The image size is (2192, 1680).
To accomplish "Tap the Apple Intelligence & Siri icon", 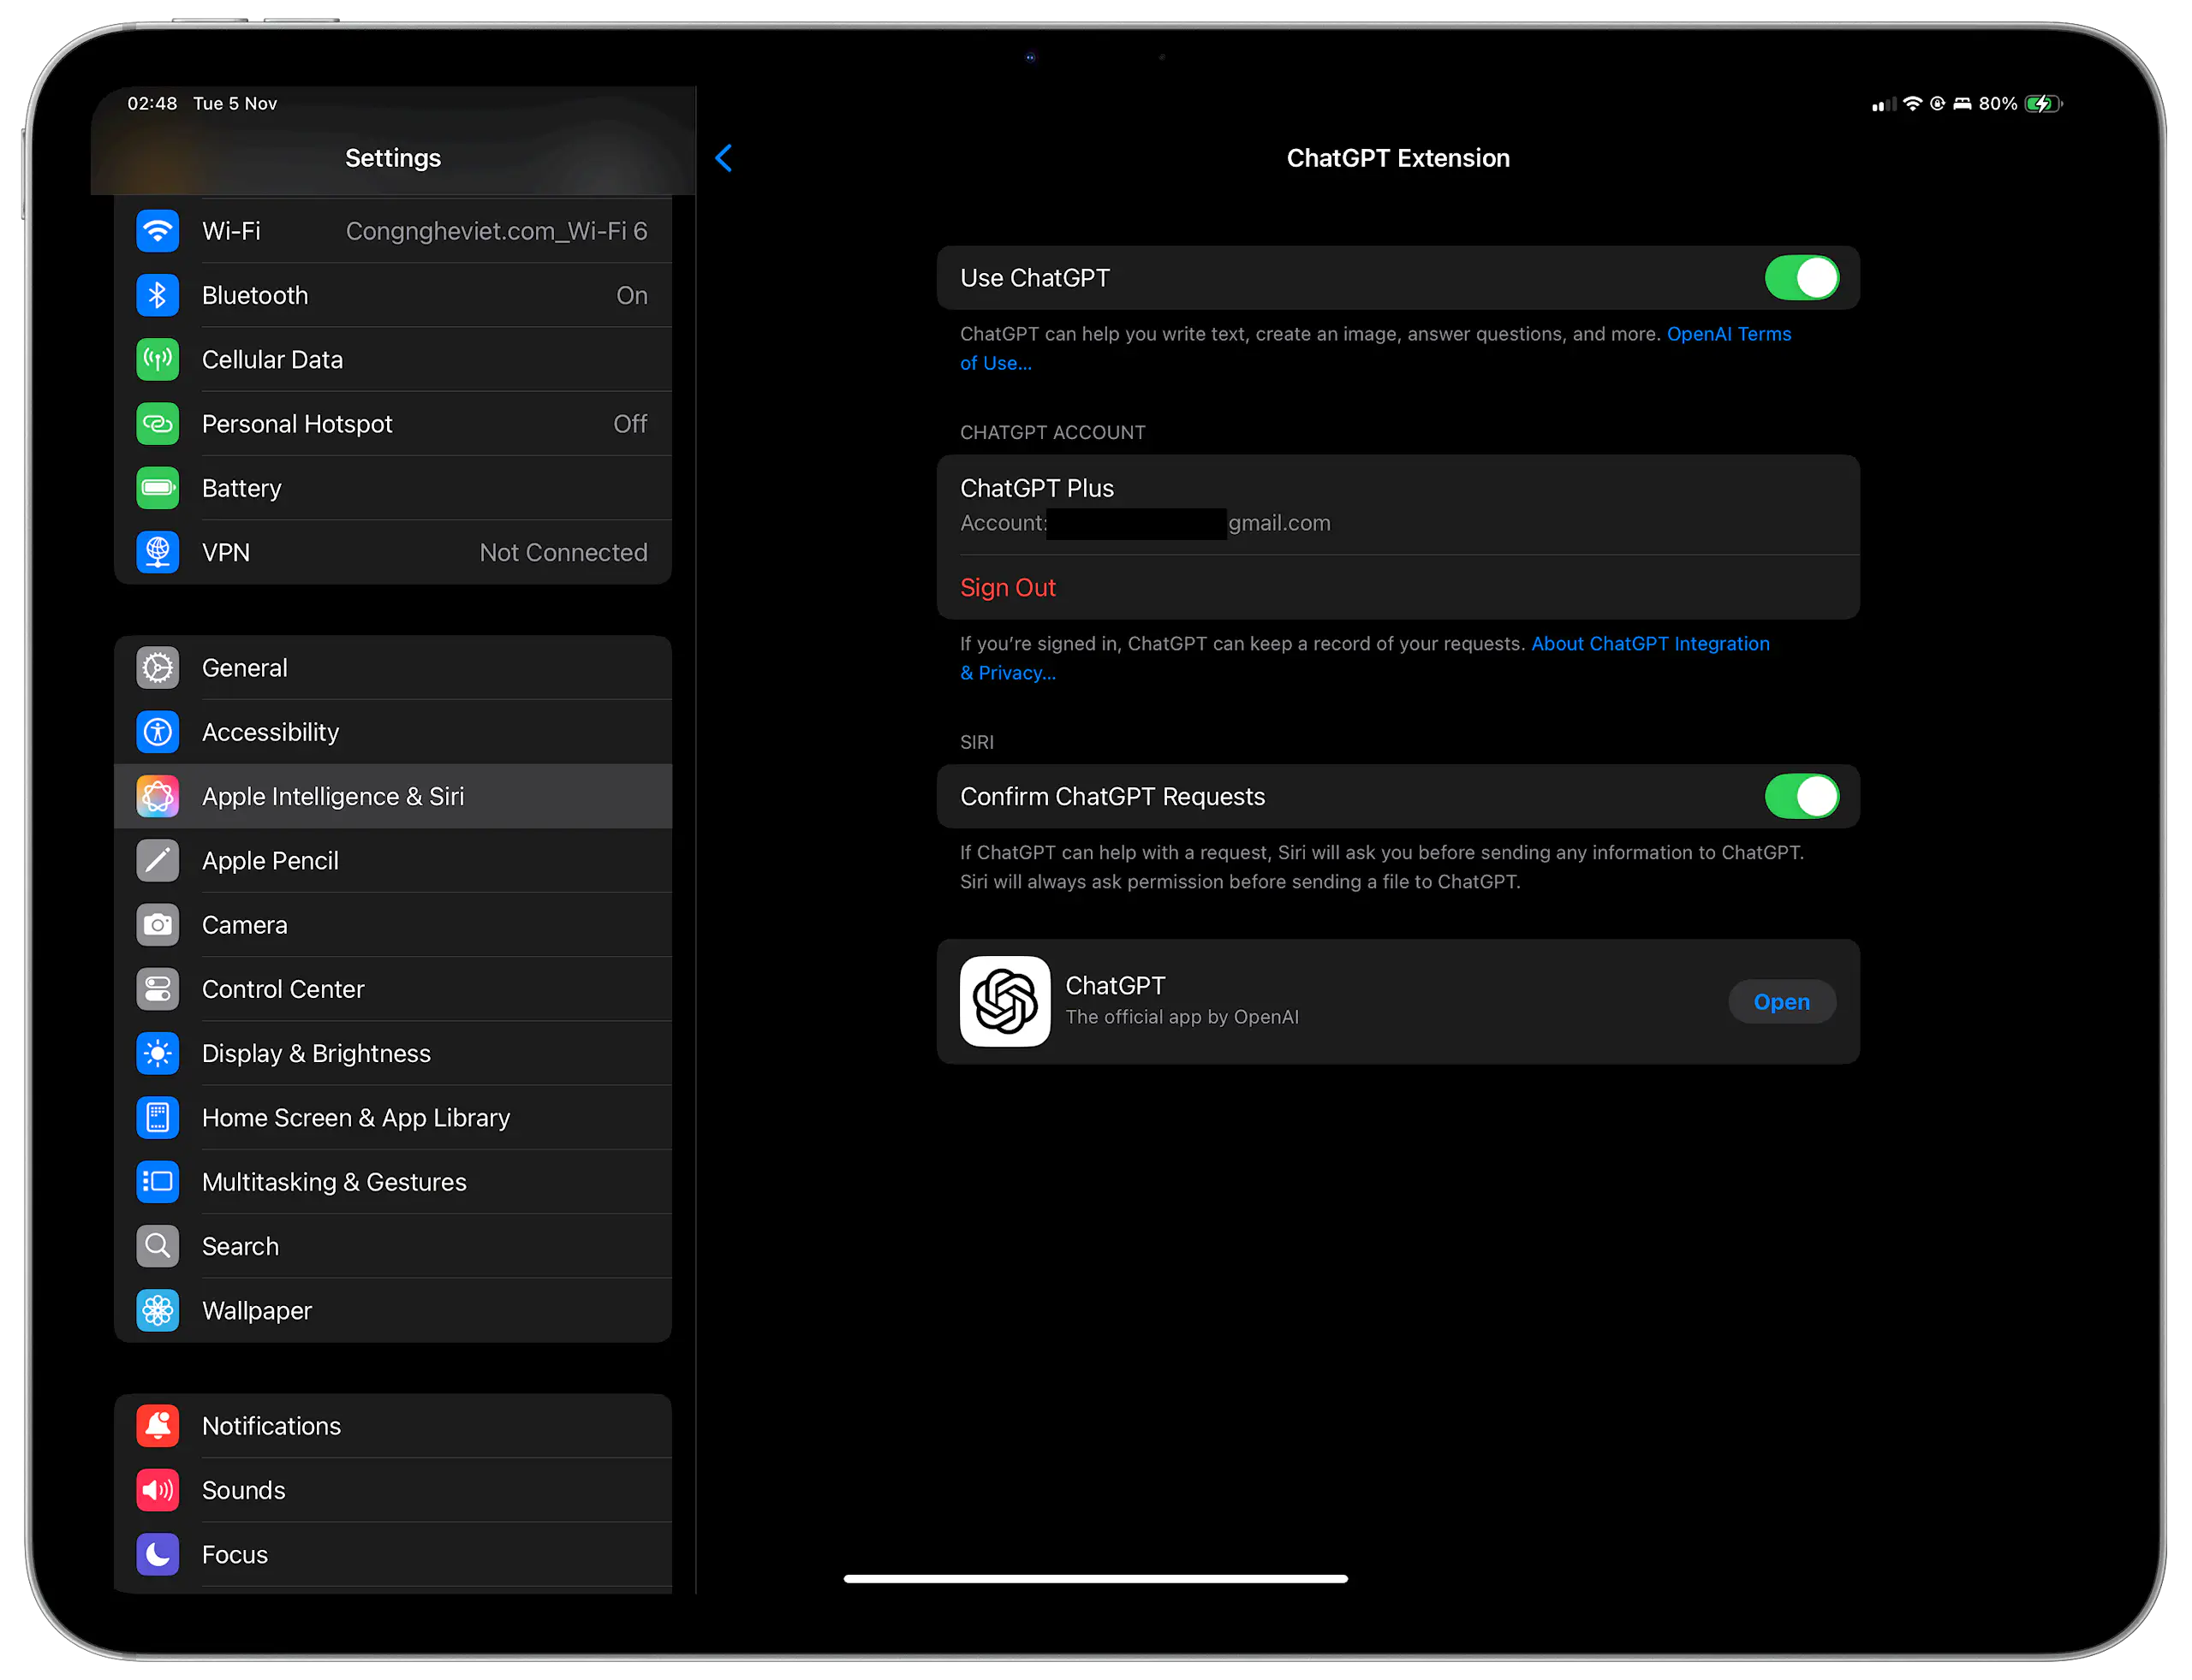I will pyautogui.click(x=157, y=796).
